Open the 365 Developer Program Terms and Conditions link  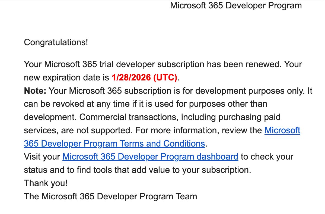point(114,143)
